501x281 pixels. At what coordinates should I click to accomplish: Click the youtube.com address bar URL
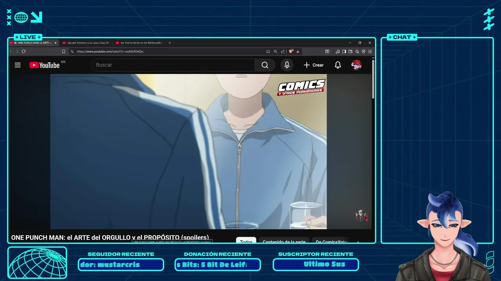click(110, 52)
